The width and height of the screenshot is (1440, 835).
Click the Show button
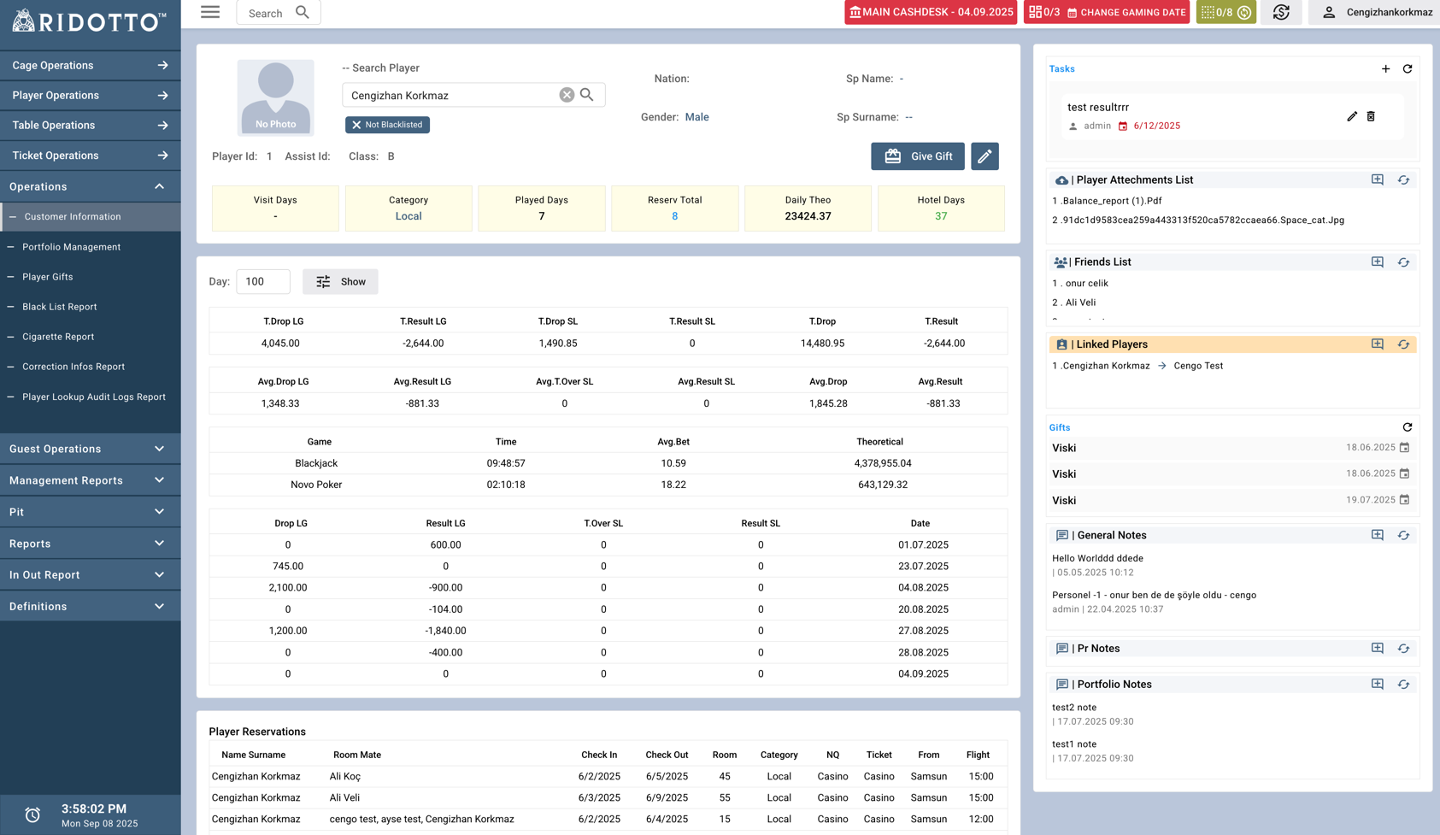tap(340, 281)
